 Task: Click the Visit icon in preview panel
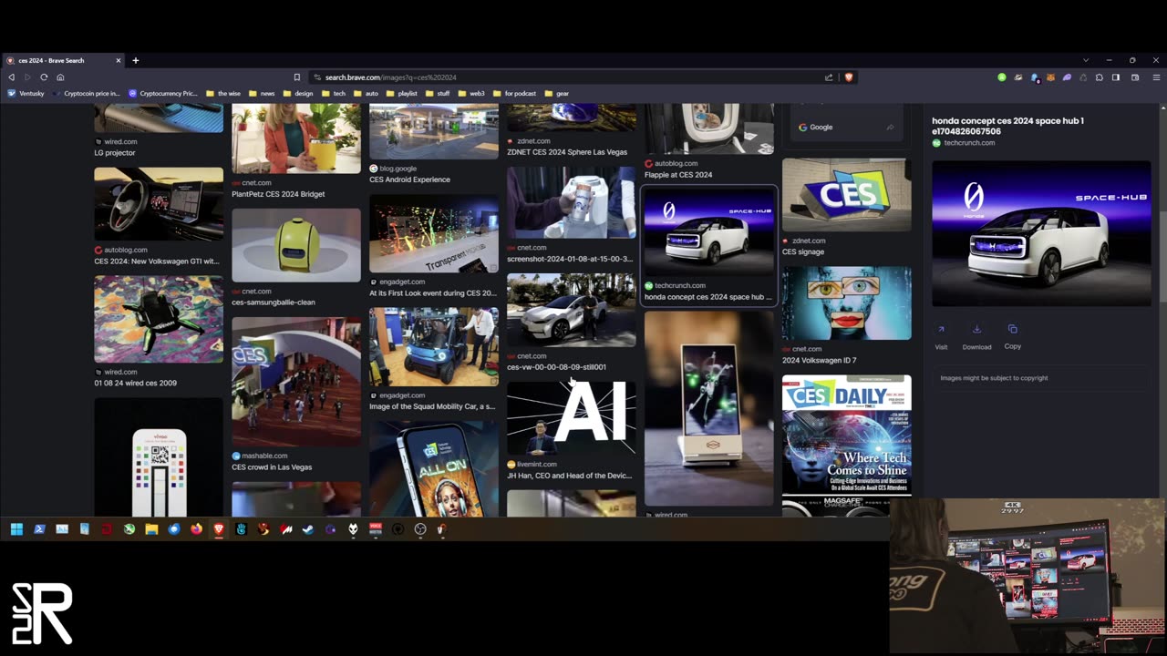(941, 330)
